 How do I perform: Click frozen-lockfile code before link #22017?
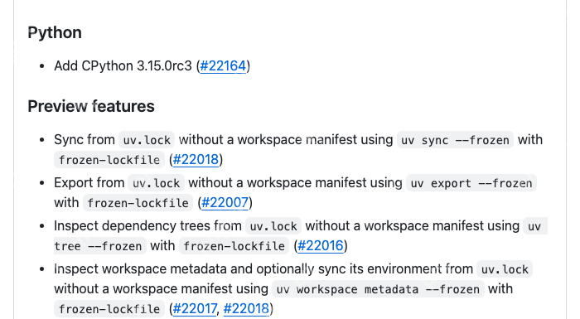coord(109,308)
